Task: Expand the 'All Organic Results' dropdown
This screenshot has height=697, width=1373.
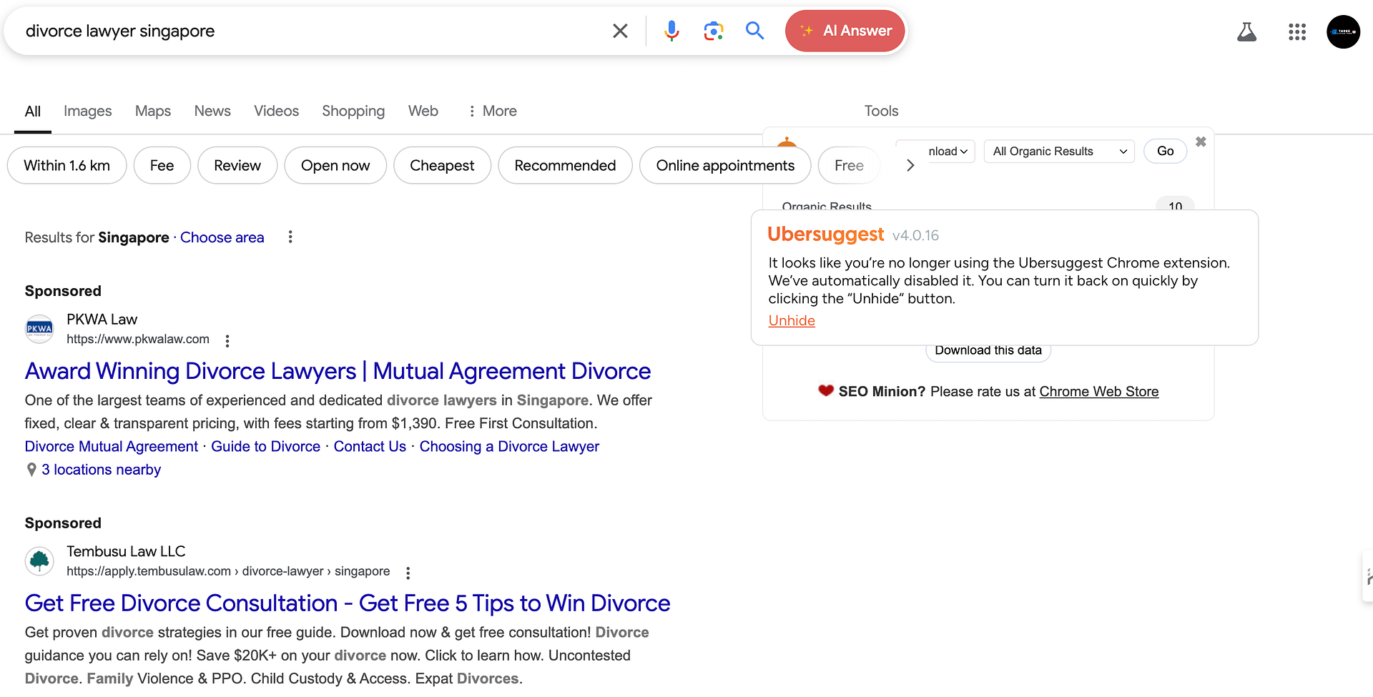Action: (x=1058, y=152)
